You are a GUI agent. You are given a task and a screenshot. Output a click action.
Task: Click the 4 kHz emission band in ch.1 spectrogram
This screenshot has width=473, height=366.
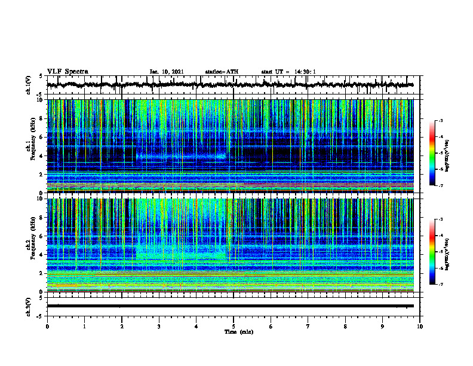click(181, 157)
